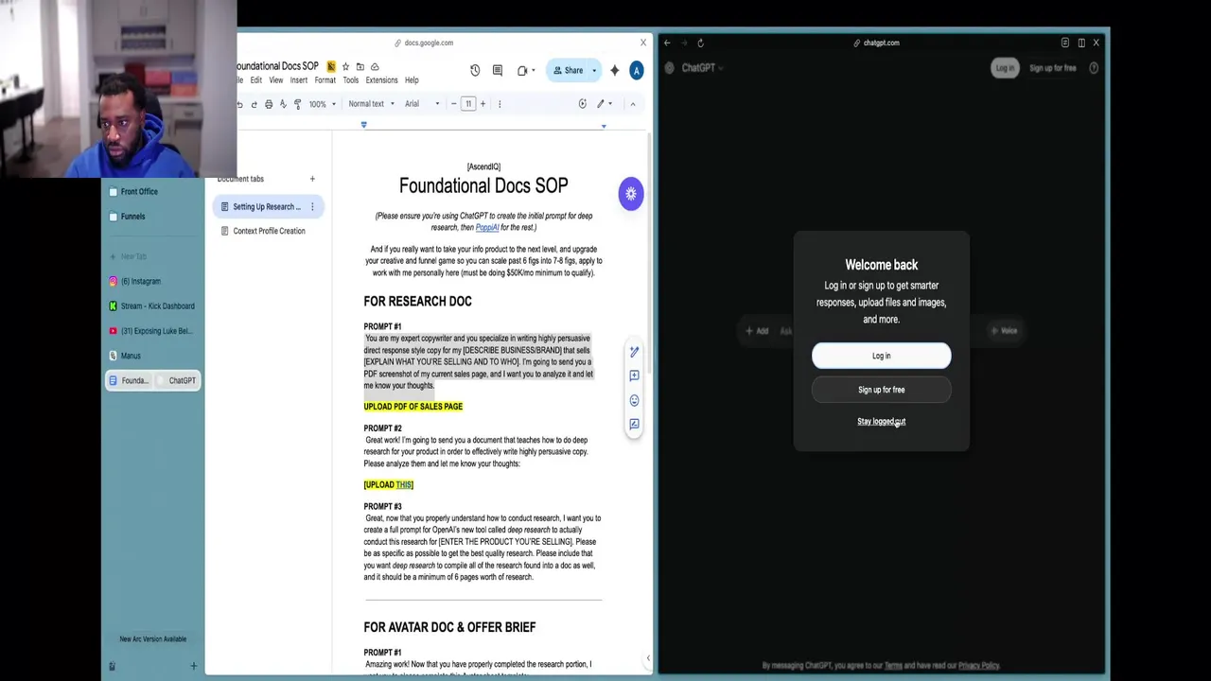The image size is (1211, 681).
Task: Collapse the Docs toolbar with chevron
Action: 633,104
